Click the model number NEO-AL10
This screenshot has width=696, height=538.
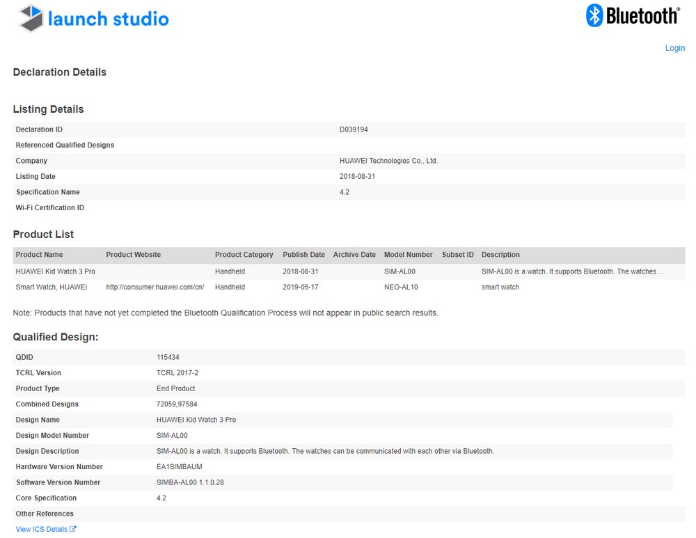401,287
